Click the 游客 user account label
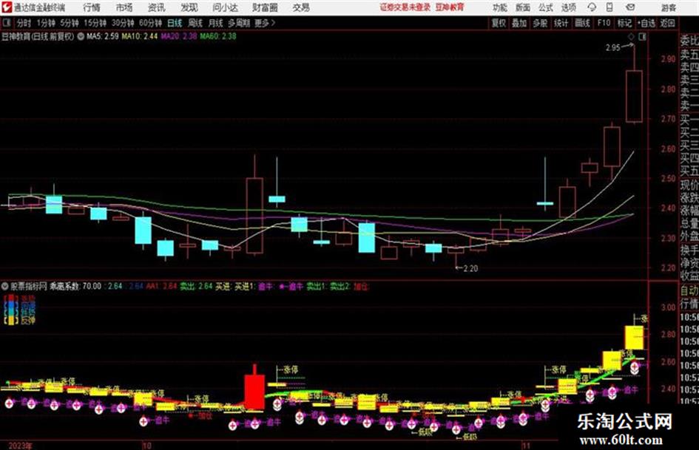 click(x=668, y=7)
